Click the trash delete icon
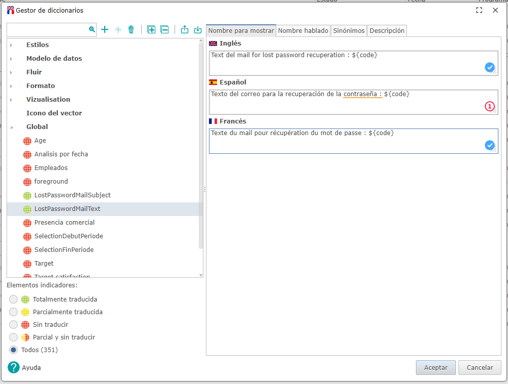 tap(131, 30)
